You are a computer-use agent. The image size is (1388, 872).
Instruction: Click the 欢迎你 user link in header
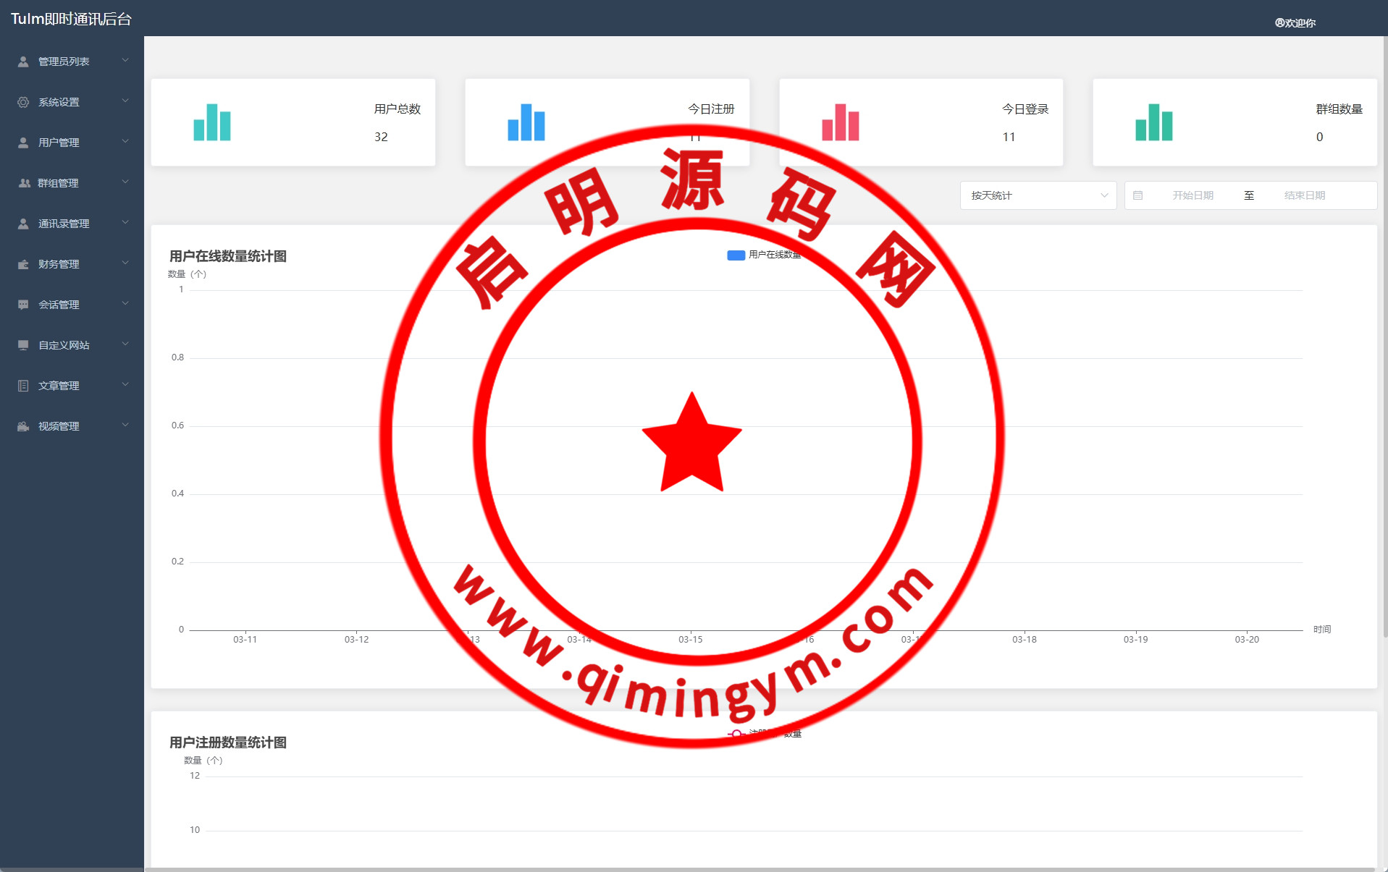click(x=1295, y=23)
